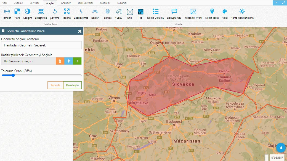Select the Araçlar tab
The width and height of the screenshot is (287, 161).
(x=50, y=3)
